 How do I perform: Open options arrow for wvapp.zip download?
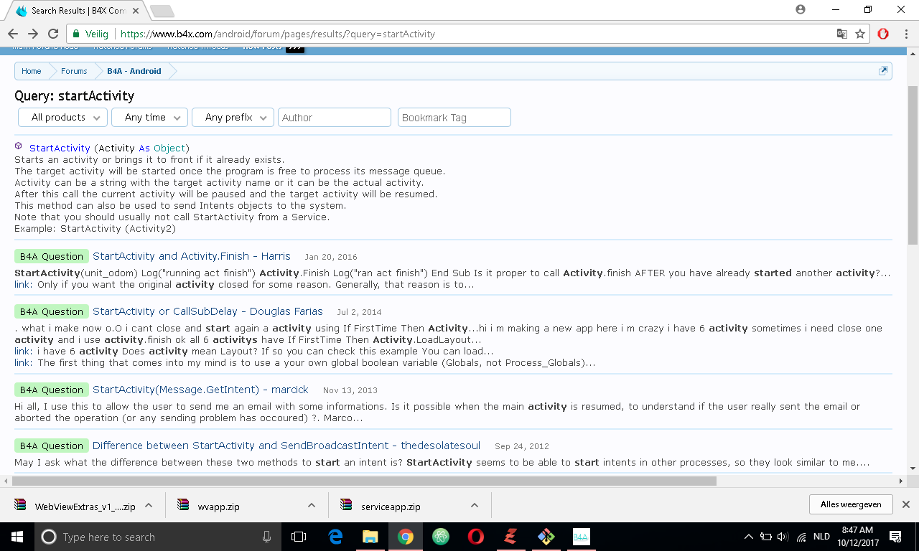click(x=312, y=505)
